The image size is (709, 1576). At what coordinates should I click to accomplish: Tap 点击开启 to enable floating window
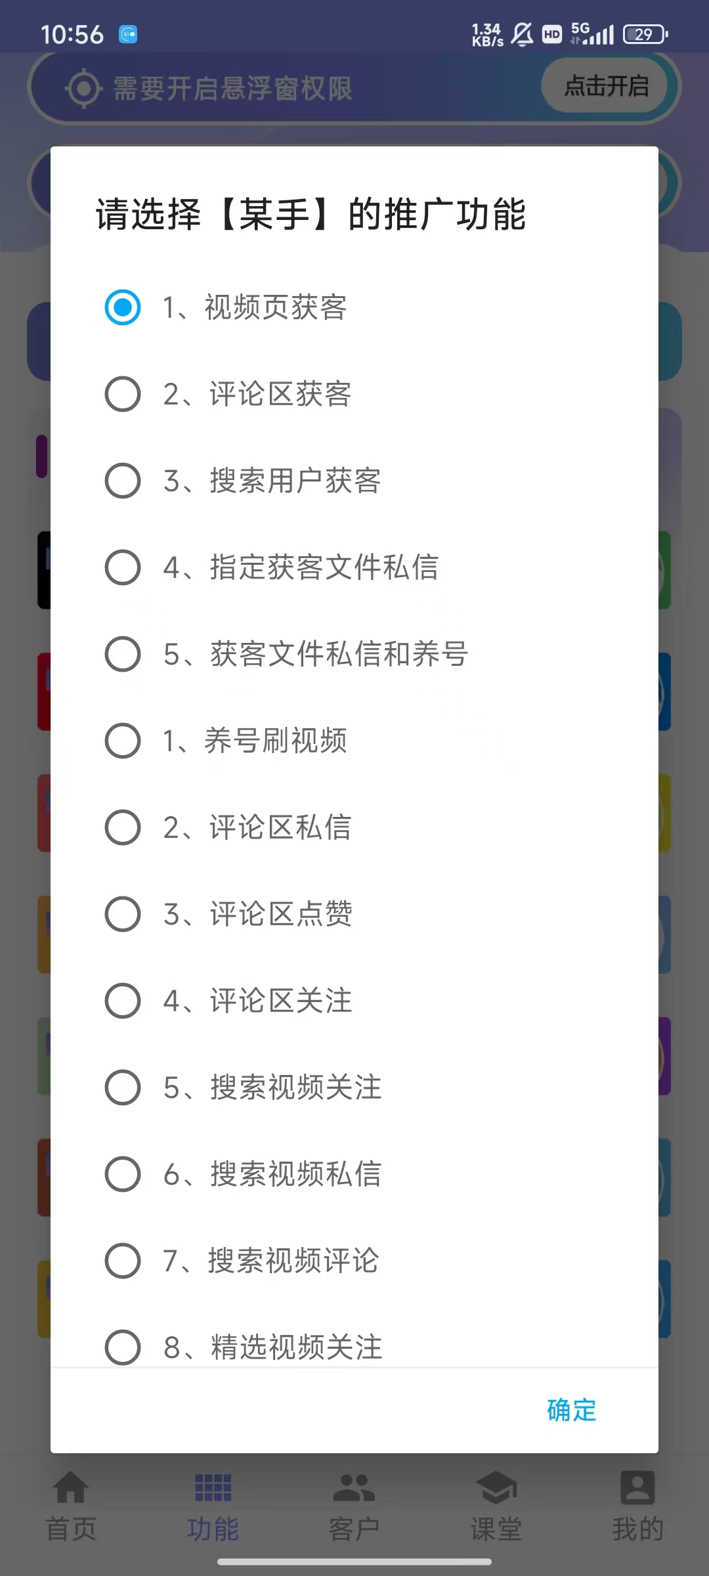click(x=606, y=86)
